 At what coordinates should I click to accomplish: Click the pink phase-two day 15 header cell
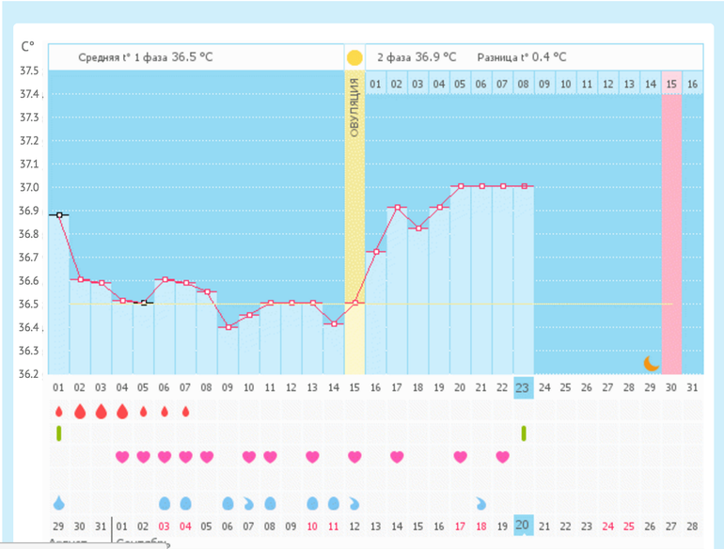coord(671,84)
